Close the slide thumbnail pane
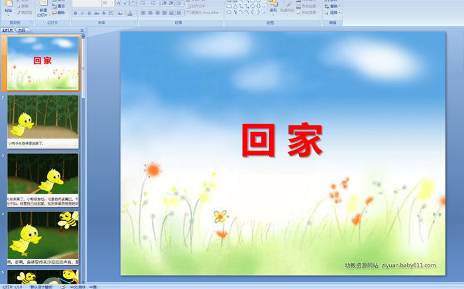 click(x=82, y=30)
